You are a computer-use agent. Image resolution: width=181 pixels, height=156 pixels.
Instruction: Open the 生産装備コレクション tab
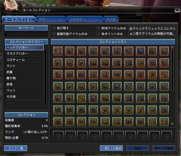tap(84, 19)
